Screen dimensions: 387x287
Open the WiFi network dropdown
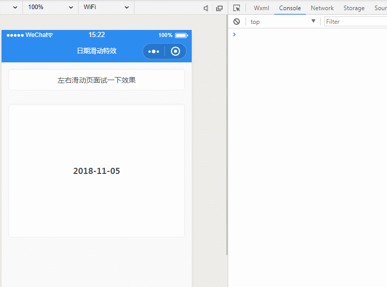pos(106,7)
